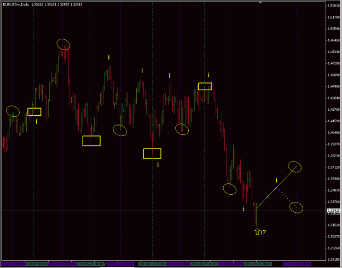Screen dimensions: 342x268
Task: Click the 2011.10.05 00:00 date label
Action: (x=258, y=264)
